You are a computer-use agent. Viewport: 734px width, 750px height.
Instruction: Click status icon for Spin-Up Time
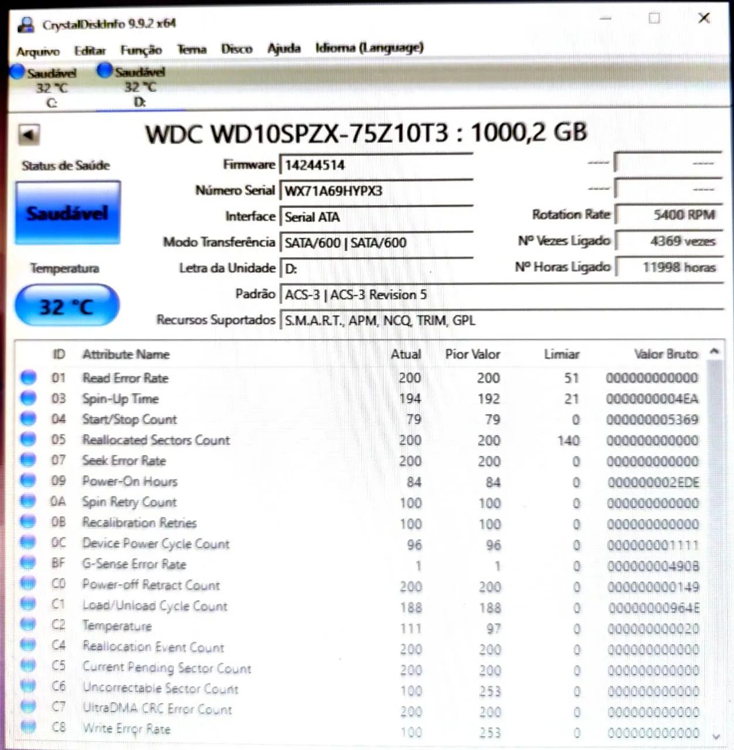(x=28, y=398)
